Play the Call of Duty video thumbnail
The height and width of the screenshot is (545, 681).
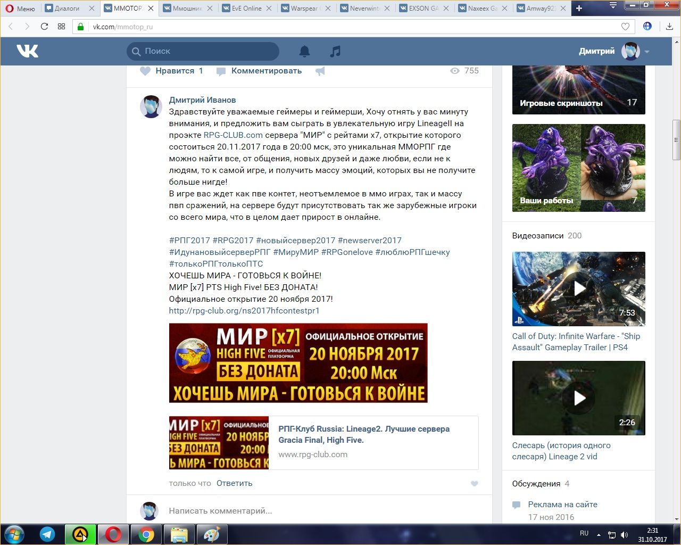579,288
